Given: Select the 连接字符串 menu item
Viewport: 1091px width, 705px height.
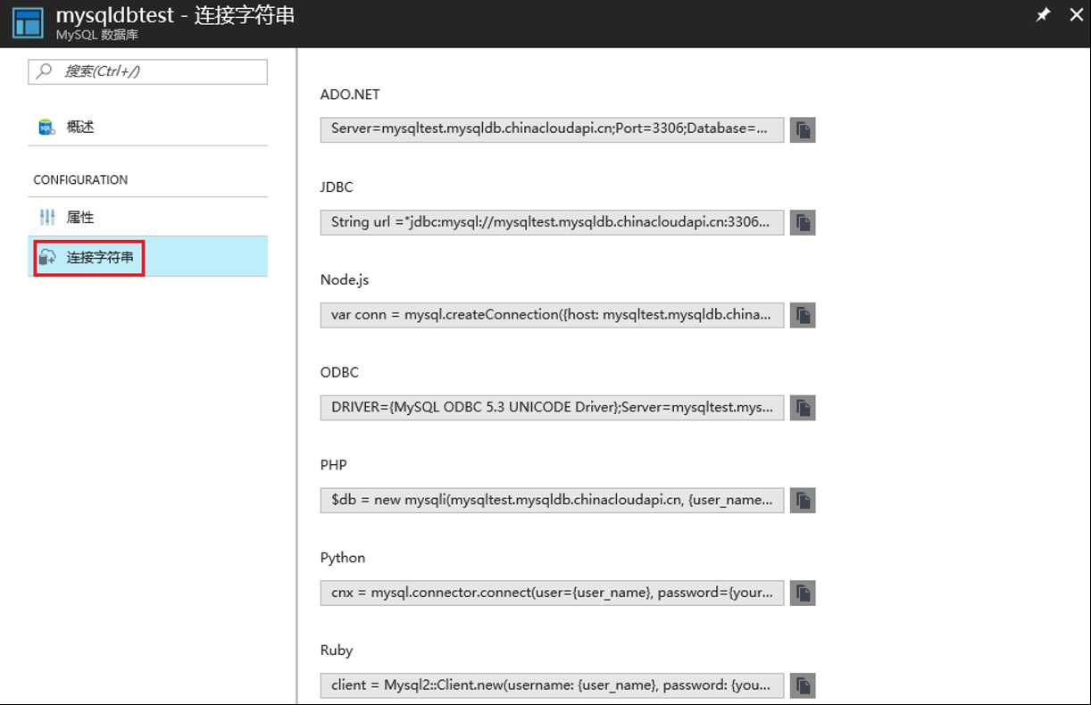Looking at the screenshot, I should tap(148, 257).
